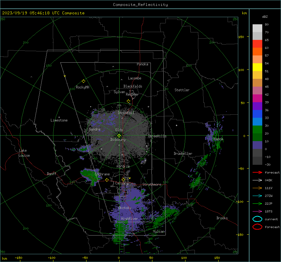The image size is (281, 262).
Task: Pick the purple swatch between 39 and 36
Action: (x=257, y=106)
